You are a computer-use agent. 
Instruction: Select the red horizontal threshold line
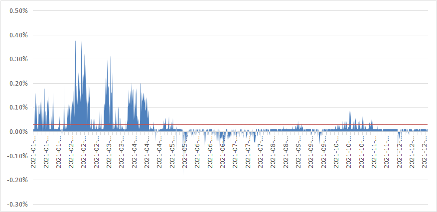(231, 124)
